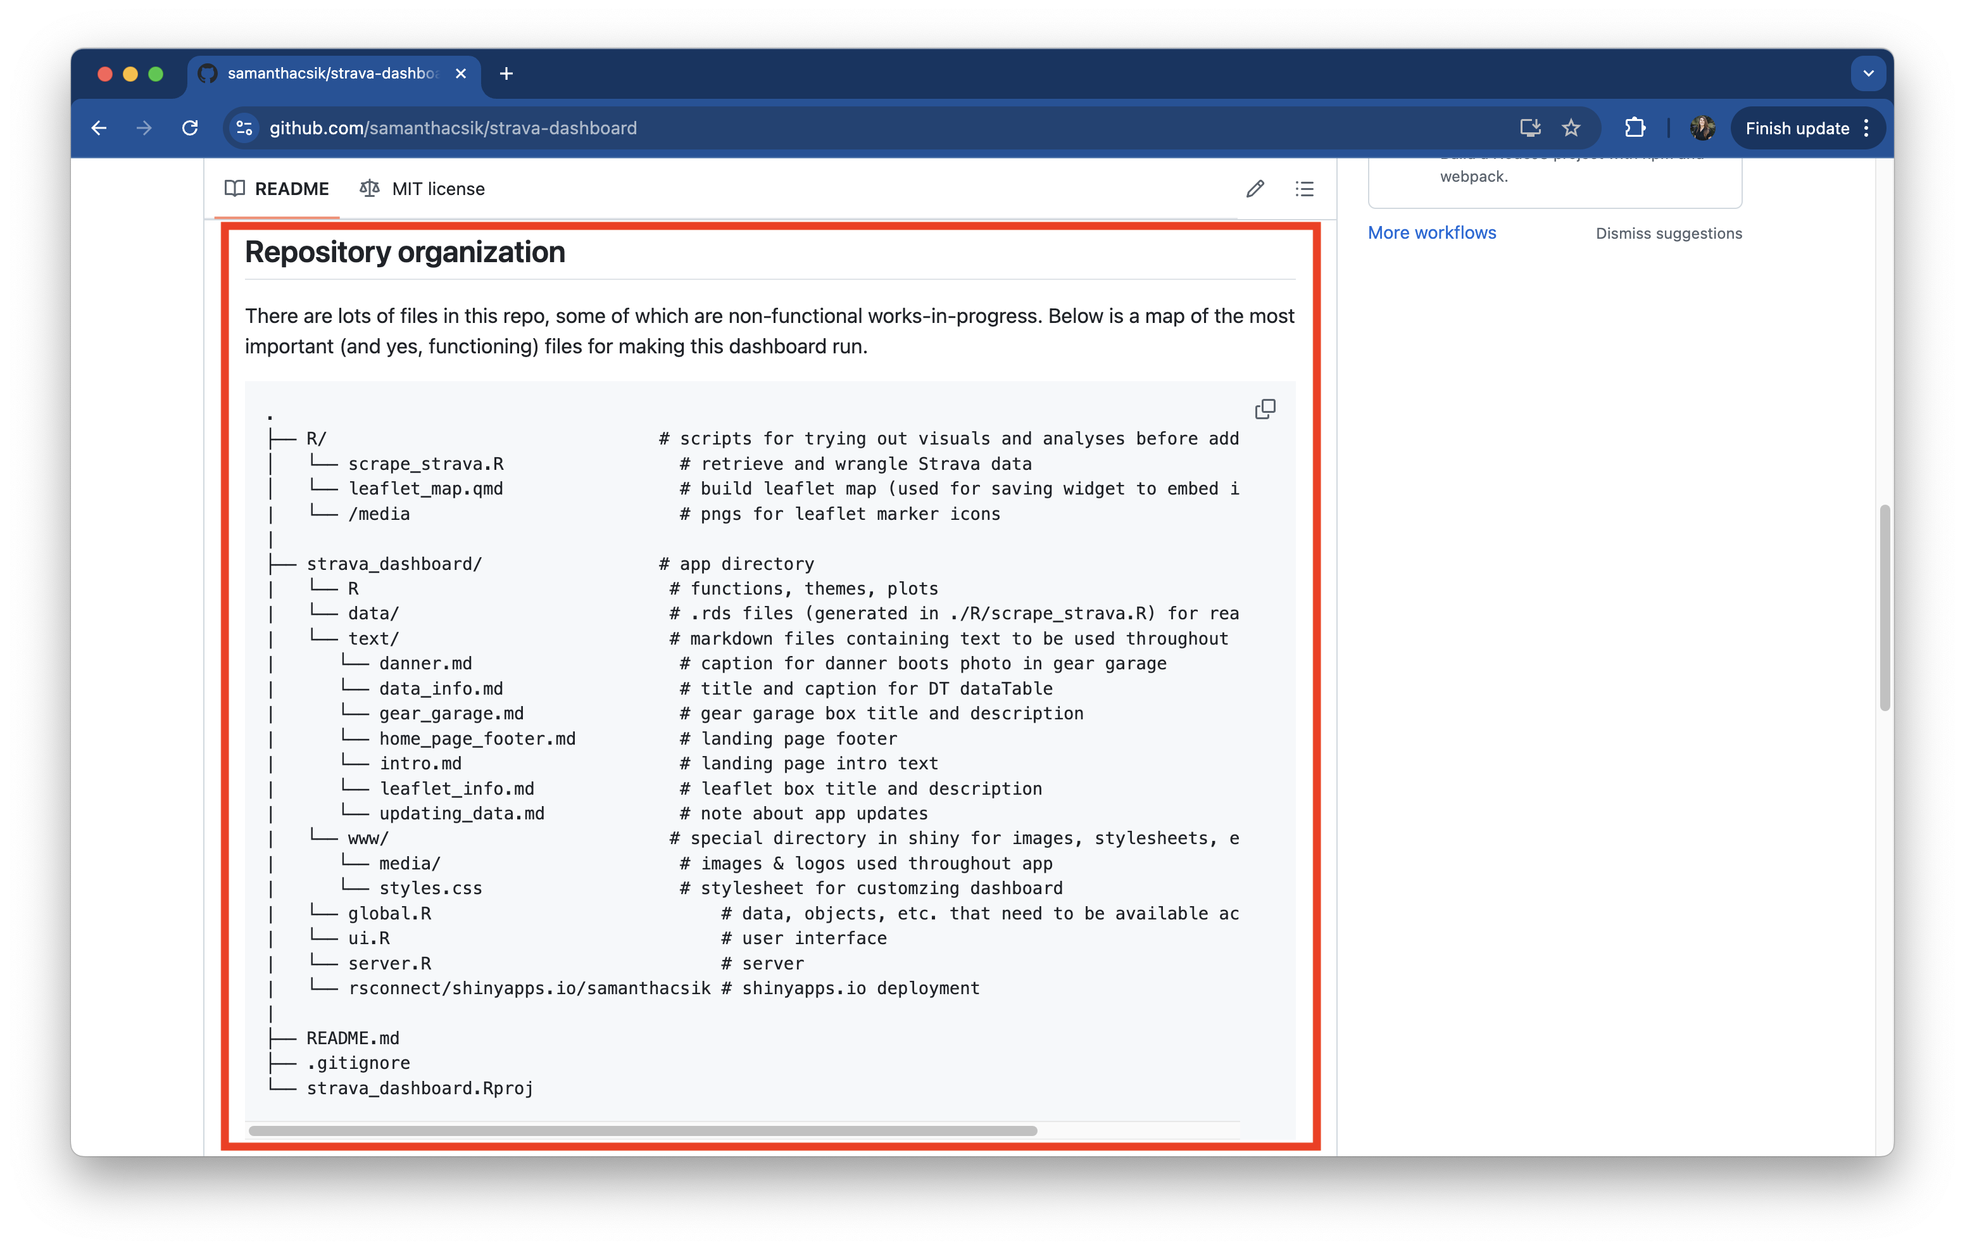View site information icon in address bar
The height and width of the screenshot is (1250, 1965).
click(x=244, y=128)
